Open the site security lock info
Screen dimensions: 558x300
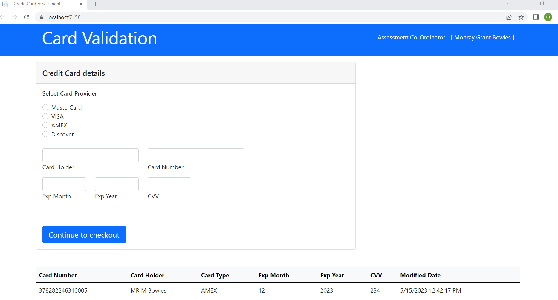tap(41, 17)
